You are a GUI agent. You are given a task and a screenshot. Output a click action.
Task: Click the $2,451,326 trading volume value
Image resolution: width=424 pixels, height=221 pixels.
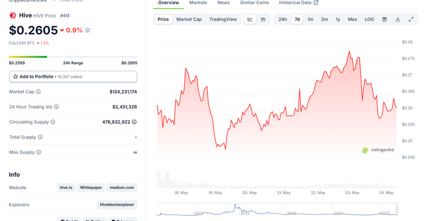click(125, 107)
